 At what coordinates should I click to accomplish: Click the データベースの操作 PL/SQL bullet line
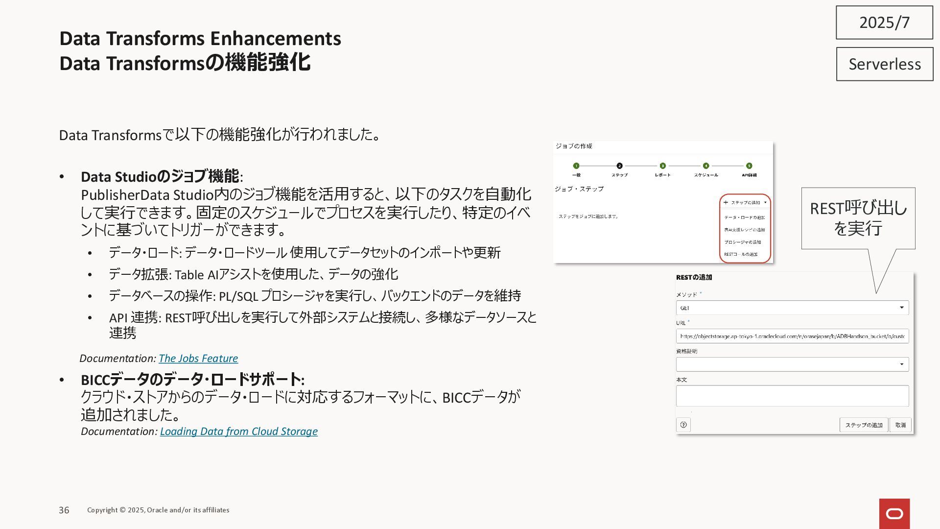[x=315, y=296]
